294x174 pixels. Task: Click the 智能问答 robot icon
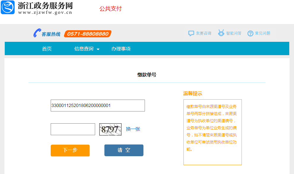point(221,33)
